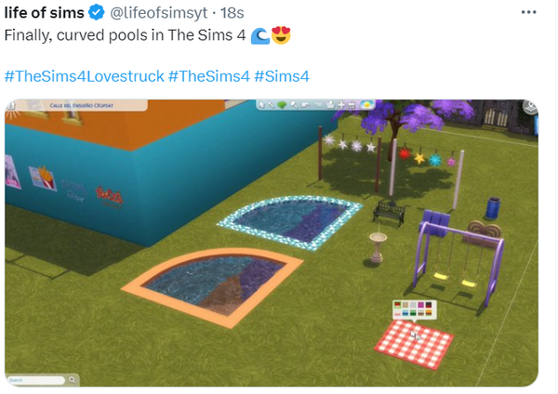Choose the sledgehammer demolish tool
Image resolution: width=558 pixels, height=394 pixels.
click(x=294, y=105)
